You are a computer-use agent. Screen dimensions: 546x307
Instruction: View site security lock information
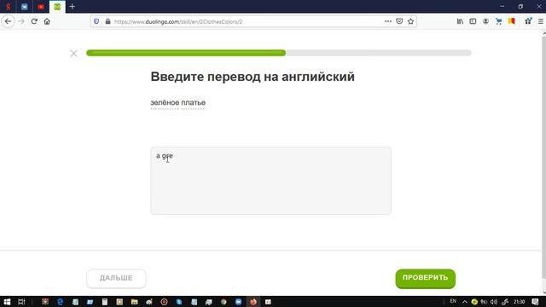click(108, 21)
